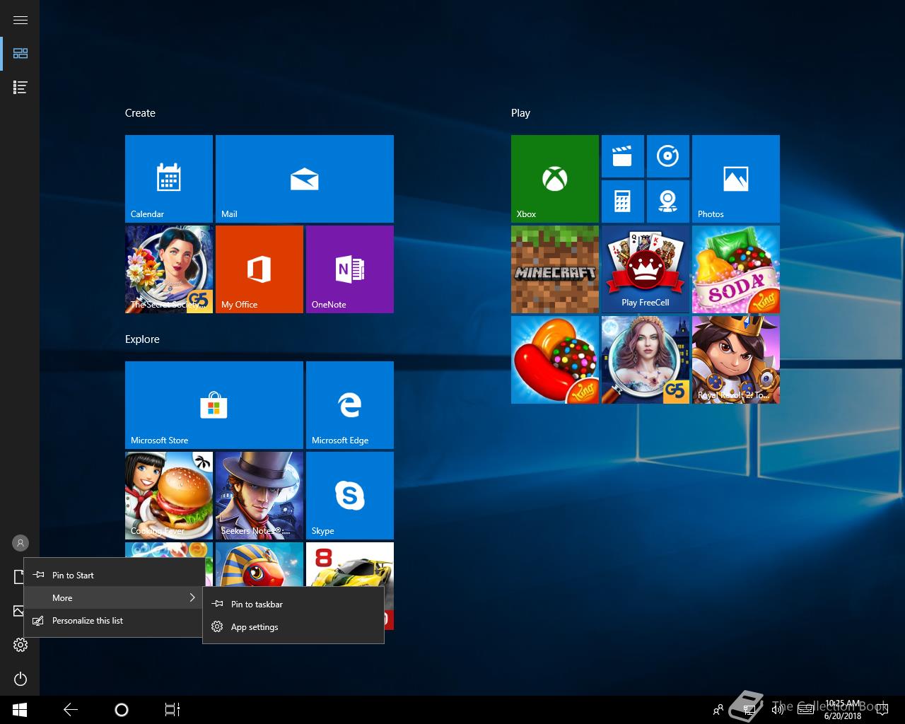Open the My Office tile
The height and width of the screenshot is (724, 905).
click(x=259, y=269)
